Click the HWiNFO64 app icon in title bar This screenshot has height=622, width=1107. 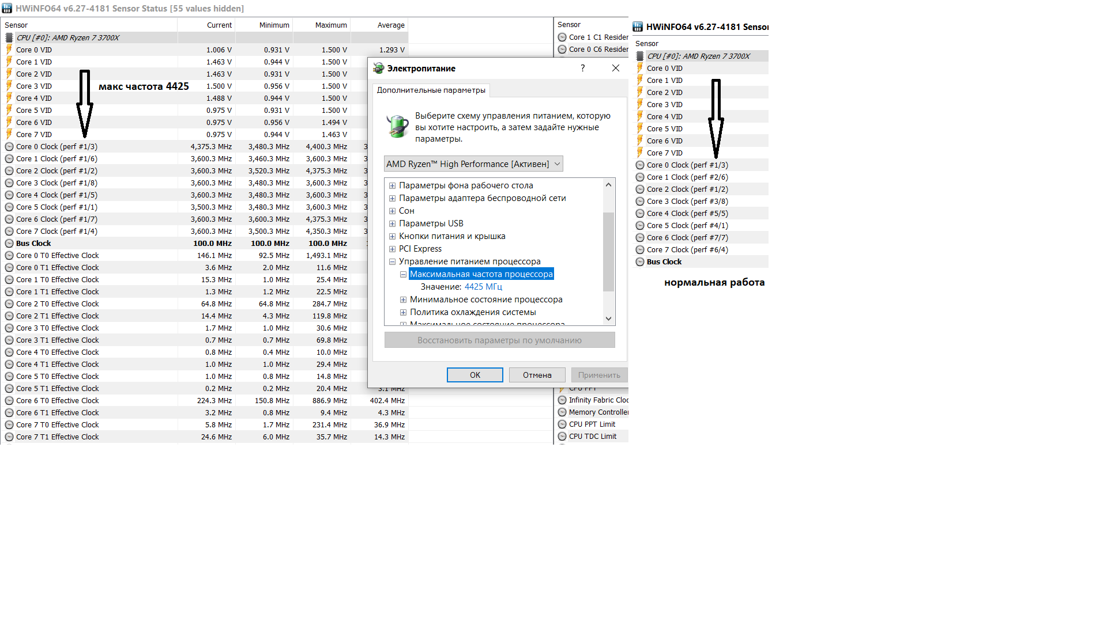coord(7,8)
